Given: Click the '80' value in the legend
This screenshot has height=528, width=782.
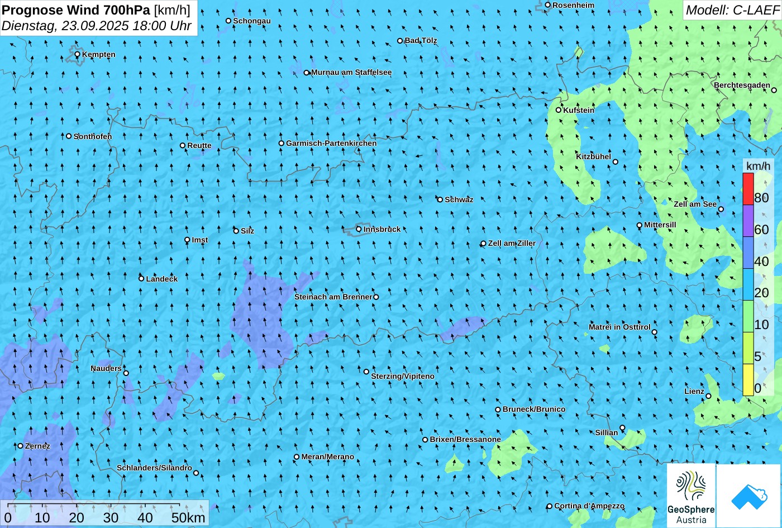Looking at the screenshot, I should click(x=761, y=198).
